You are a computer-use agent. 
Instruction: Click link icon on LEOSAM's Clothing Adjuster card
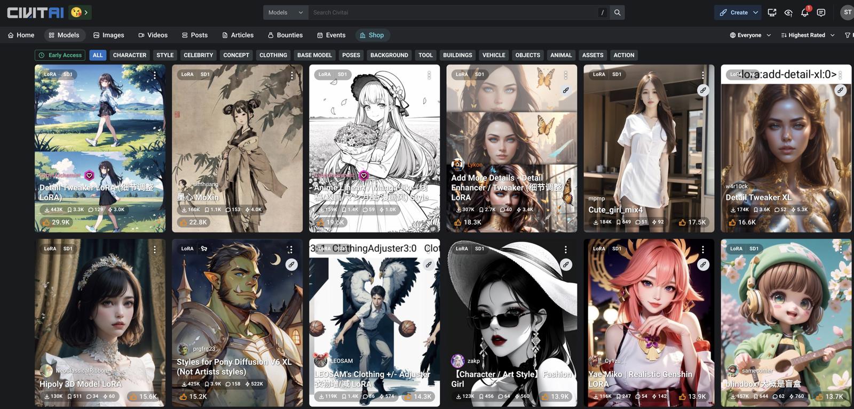tap(429, 264)
